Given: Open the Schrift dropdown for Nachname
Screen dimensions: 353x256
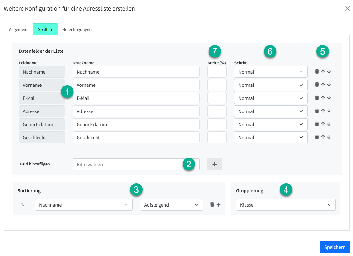Looking at the screenshot, I should (271, 72).
